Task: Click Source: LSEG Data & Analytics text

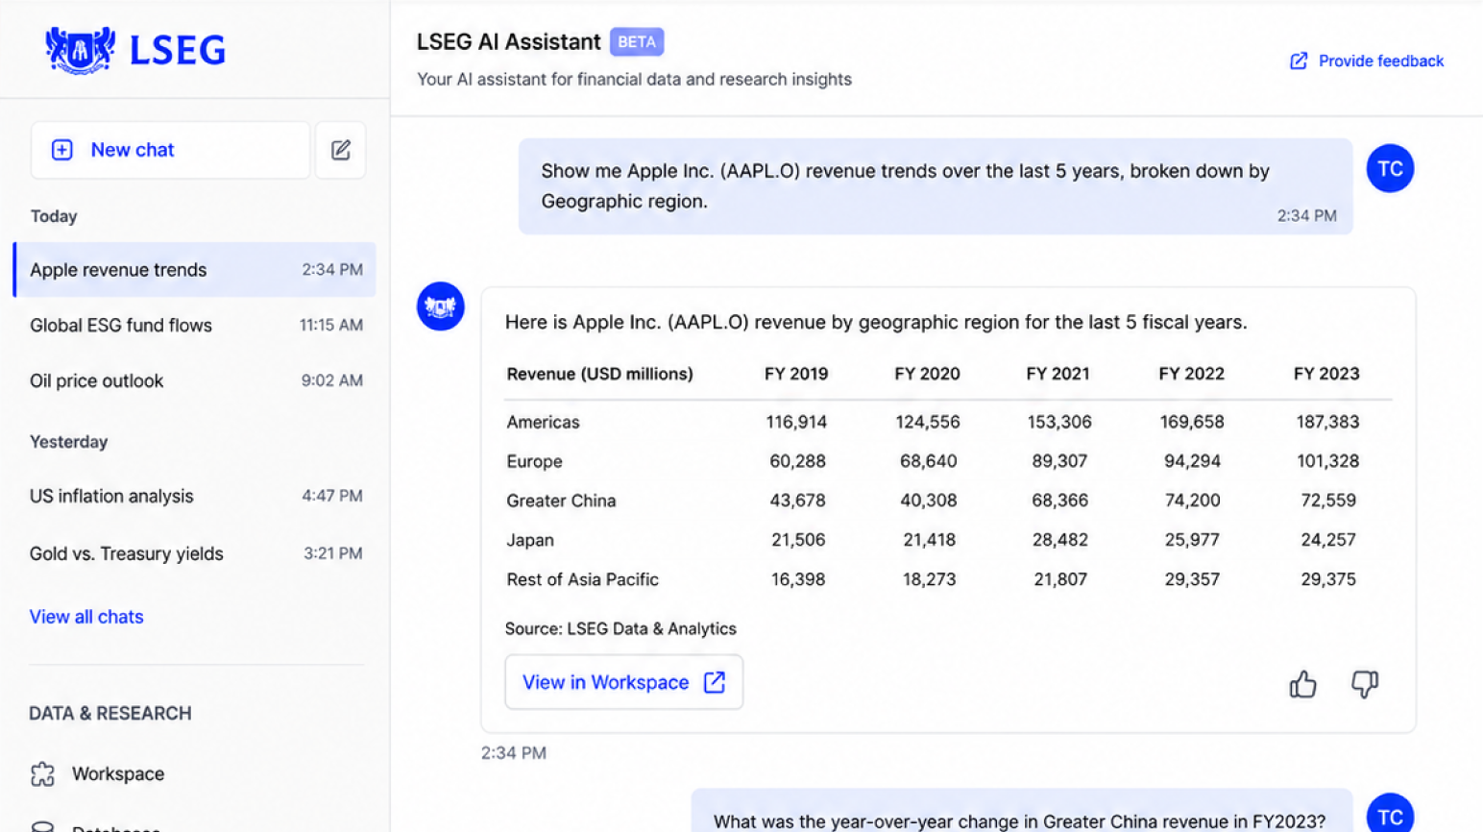Action: [x=620, y=629]
